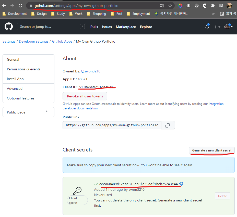Viewport: 237px width, 217px height.
Task: Go to Issues in GitHub header
Action: [107, 27]
